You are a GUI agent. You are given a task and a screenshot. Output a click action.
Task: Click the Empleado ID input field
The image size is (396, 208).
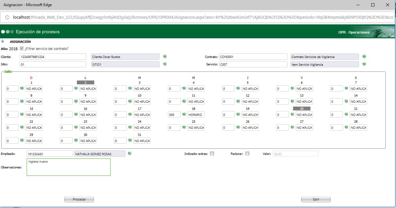(50, 154)
